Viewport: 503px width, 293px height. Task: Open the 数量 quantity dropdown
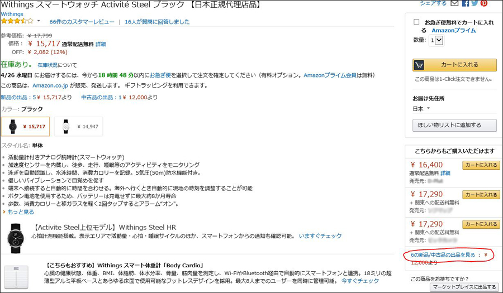tap(436, 40)
